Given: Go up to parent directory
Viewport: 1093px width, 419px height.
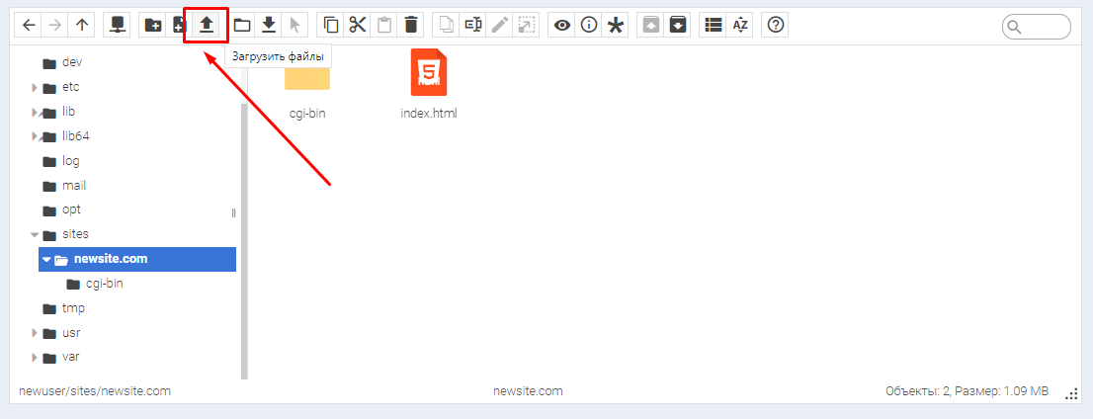Looking at the screenshot, I should [81, 26].
